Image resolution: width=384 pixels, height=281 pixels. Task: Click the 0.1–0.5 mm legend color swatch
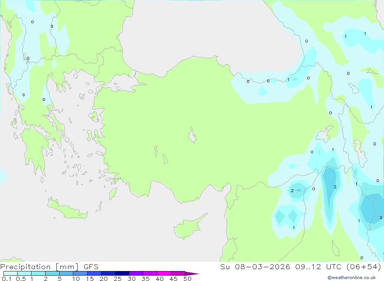tap(10, 273)
